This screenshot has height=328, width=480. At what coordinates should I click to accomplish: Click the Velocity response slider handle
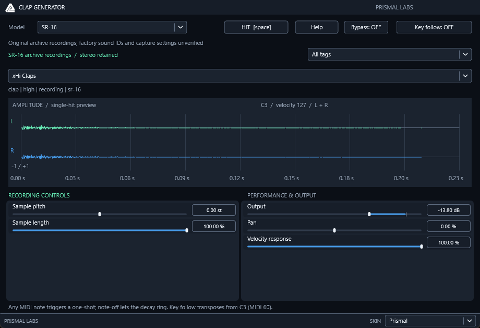(422, 247)
